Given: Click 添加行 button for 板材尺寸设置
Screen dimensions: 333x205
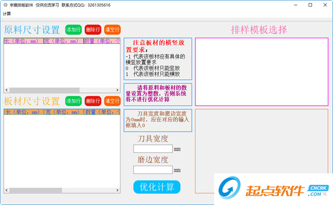Looking at the screenshot, I should [x=73, y=101].
